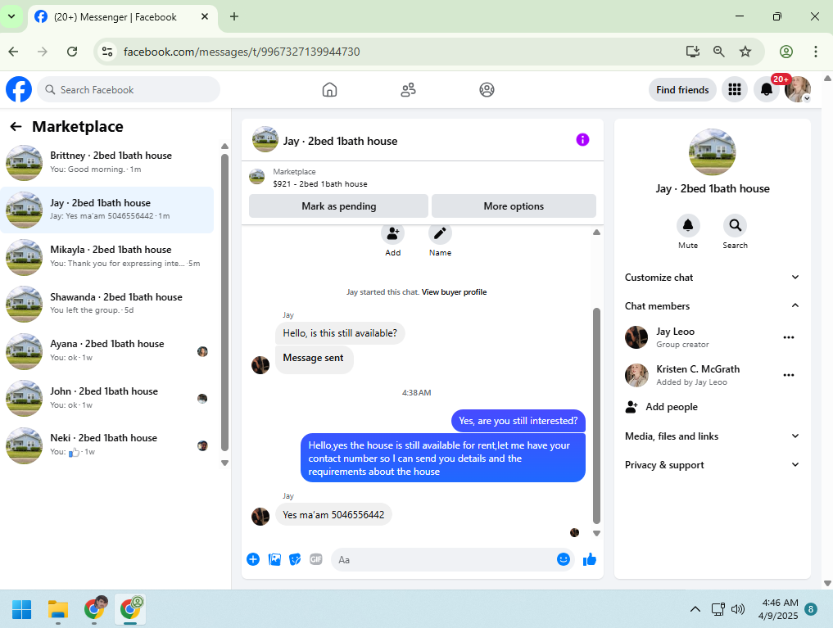
Task: Click the taskbar clock showing 4:46 AM
Action: click(x=778, y=609)
